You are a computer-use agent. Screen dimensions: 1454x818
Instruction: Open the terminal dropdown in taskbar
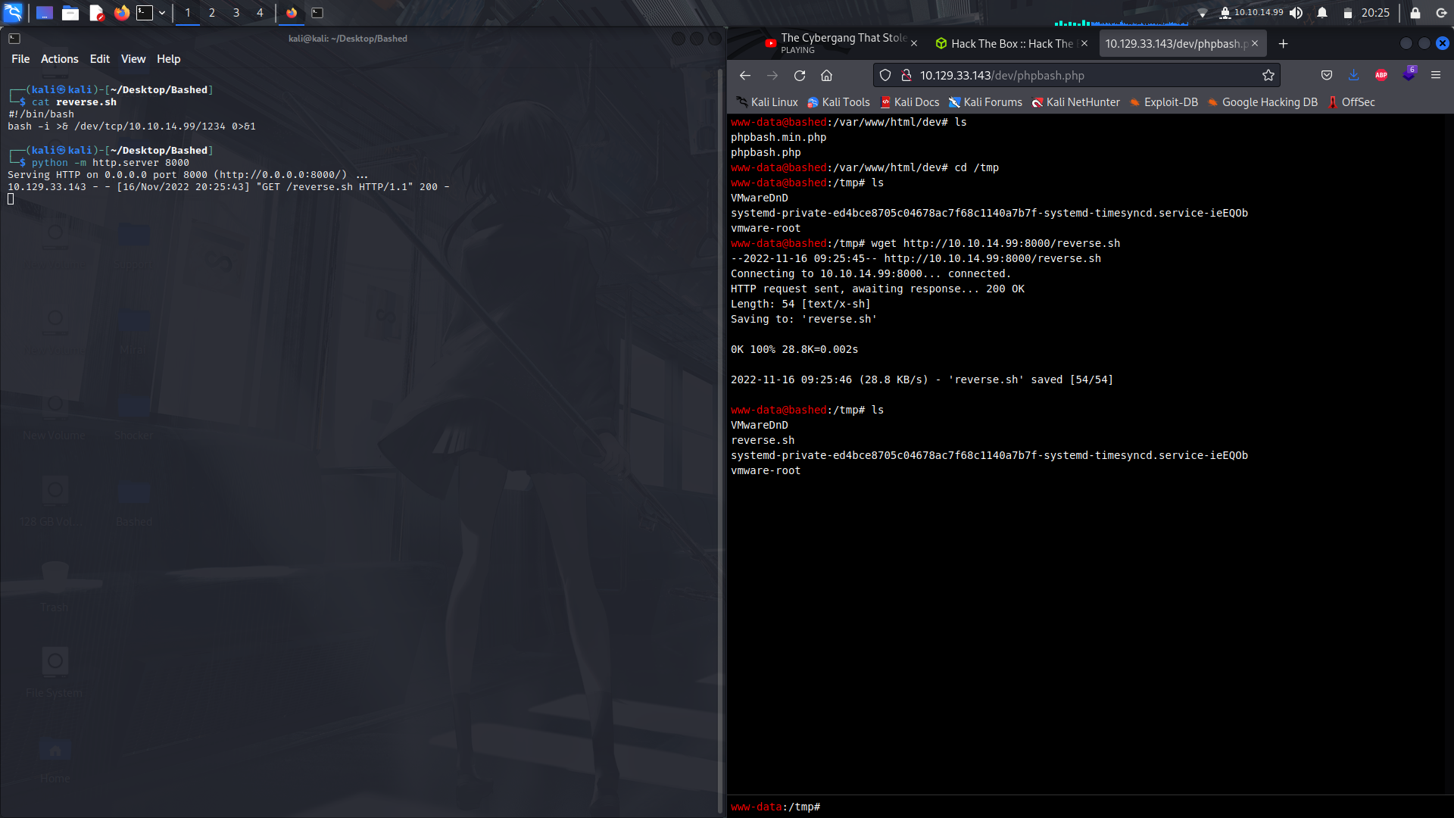click(161, 13)
